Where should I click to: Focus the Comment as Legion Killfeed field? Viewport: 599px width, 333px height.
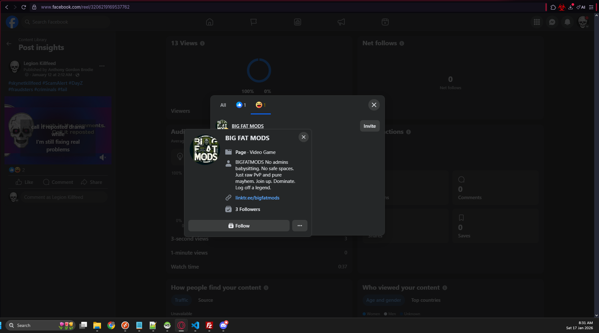click(x=64, y=197)
